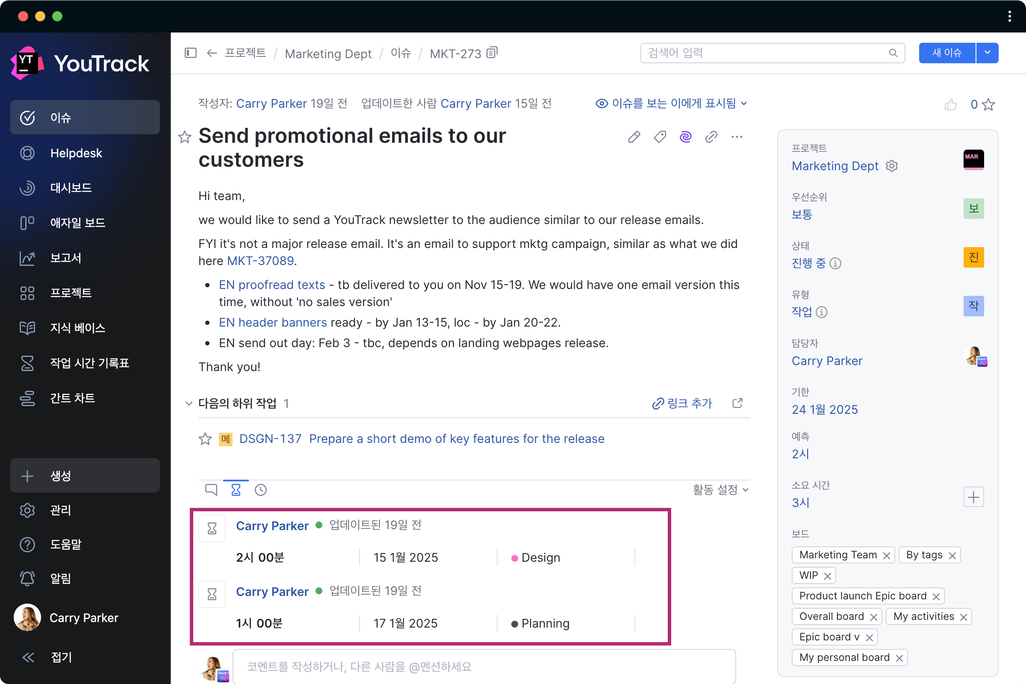Click the copy link icon by title
Screen dimensions: 1026x684
tap(711, 137)
